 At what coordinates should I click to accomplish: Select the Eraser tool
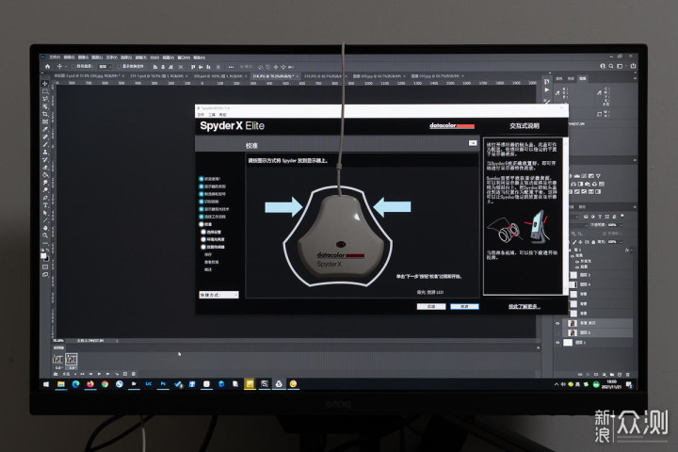(45, 167)
